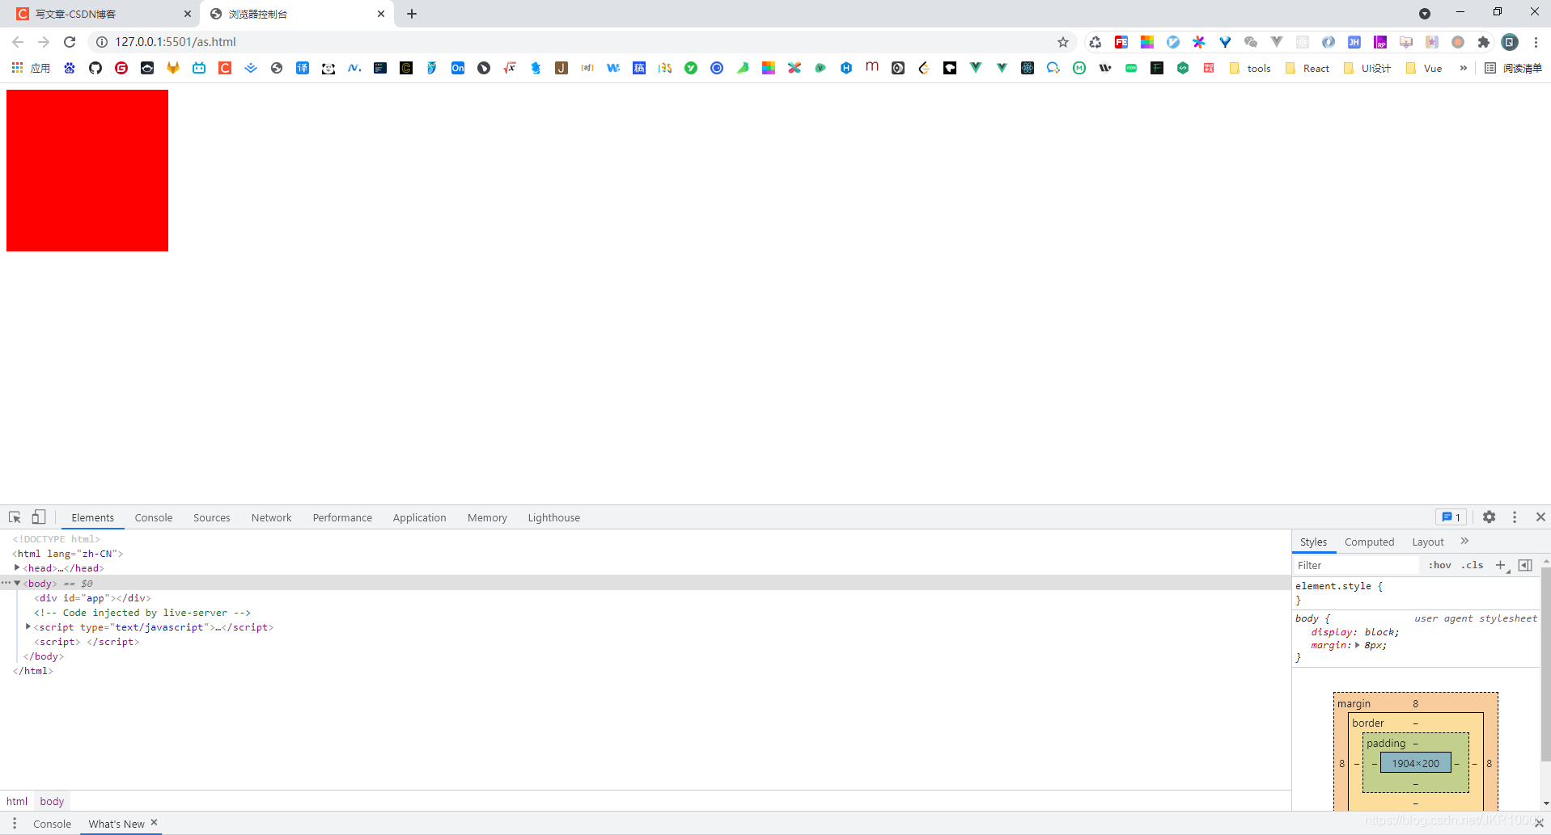Add a new style rule plus icon
Viewport: 1551px width, 835px height.
(x=1501, y=565)
